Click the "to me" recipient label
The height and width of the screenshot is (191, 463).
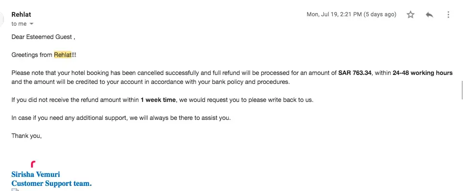(19, 24)
